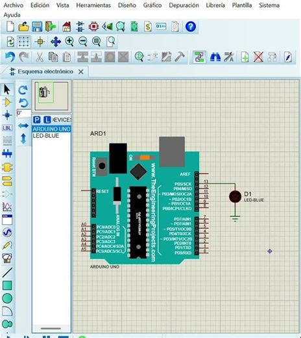Viewport: 301px width, 338px height.
Task: Click the Search binoculars icon
Action: tap(215, 57)
